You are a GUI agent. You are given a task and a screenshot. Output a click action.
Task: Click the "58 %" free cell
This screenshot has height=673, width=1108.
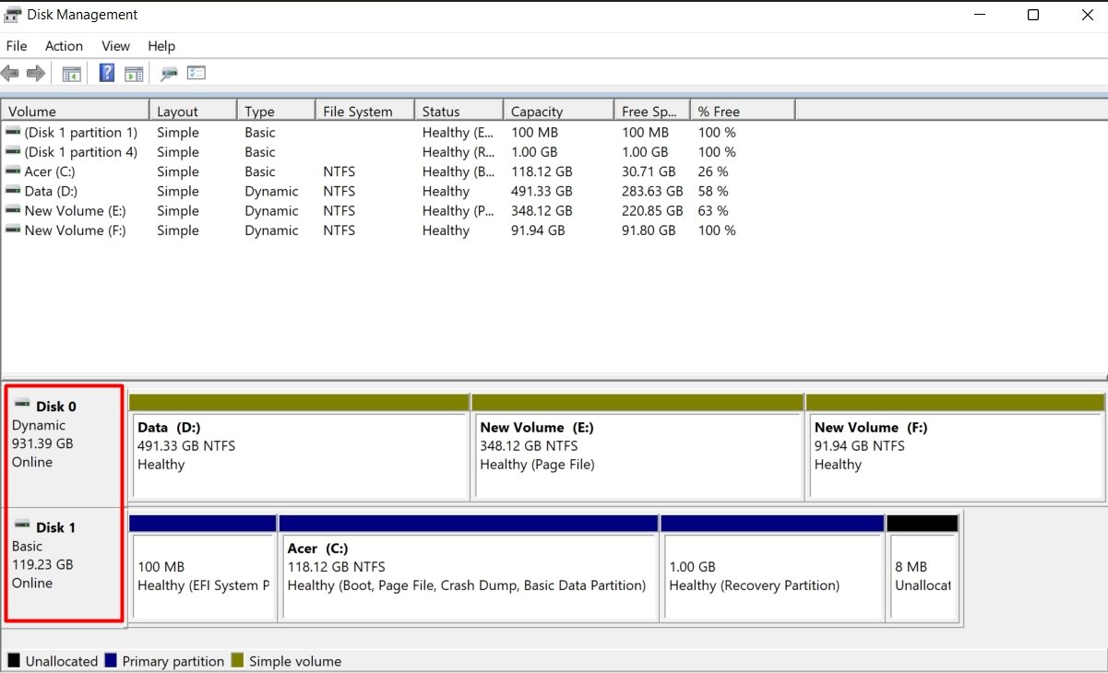tap(713, 191)
